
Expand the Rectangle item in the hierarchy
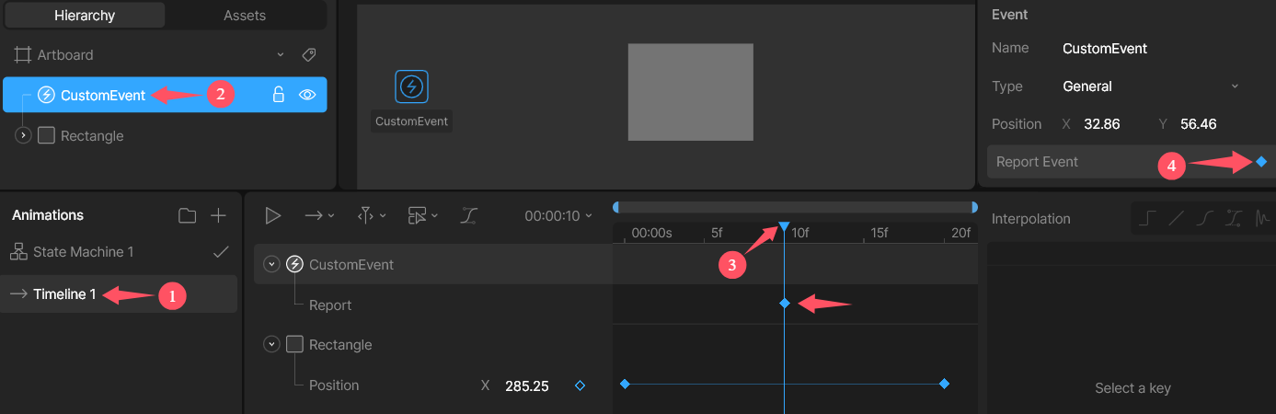click(x=24, y=135)
